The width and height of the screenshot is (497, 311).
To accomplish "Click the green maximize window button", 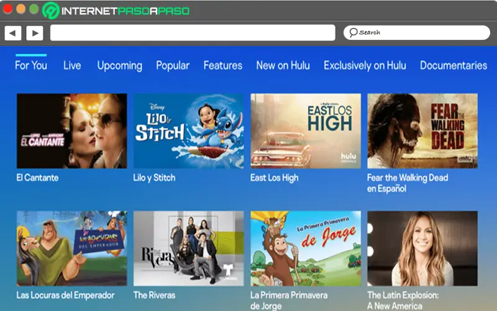I will (x=34, y=9).
